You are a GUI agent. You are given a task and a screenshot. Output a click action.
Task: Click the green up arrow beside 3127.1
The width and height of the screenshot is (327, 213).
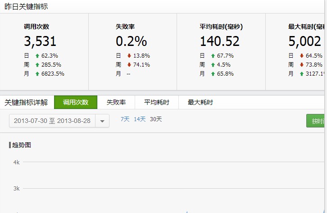click(x=302, y=74)
